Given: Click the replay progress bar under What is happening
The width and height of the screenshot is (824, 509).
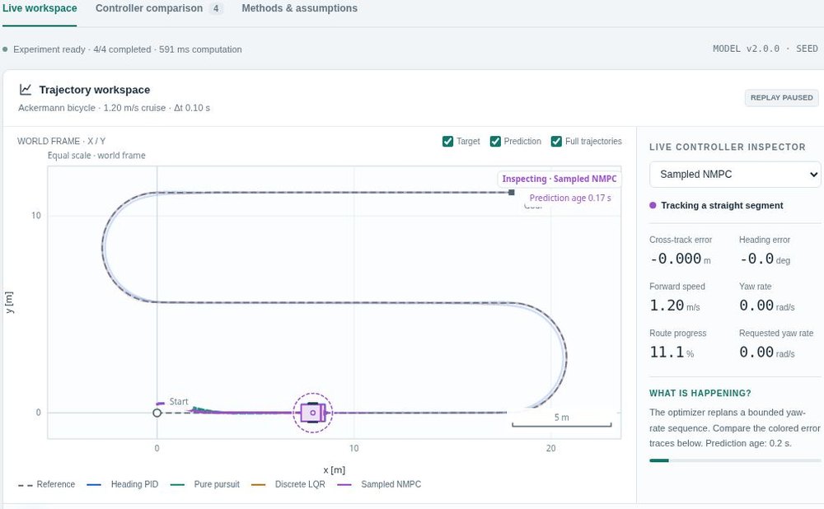Looking at the screenshot, I should [x=735, y=460].
